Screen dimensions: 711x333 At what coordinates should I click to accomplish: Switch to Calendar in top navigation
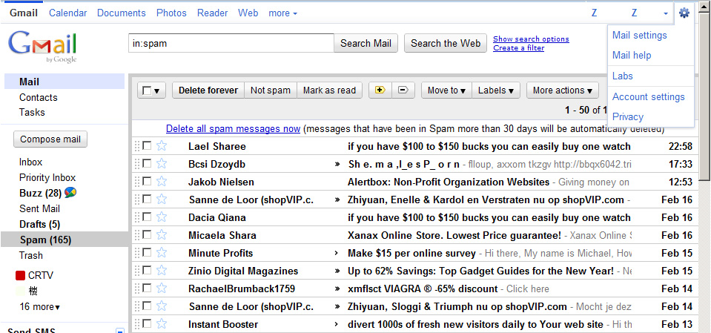click(67, 13)
